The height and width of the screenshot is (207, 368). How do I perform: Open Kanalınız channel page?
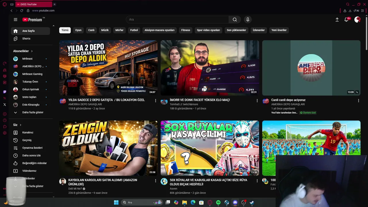30,133
